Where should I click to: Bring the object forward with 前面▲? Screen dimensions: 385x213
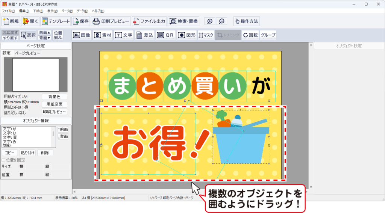pos(45,33)
